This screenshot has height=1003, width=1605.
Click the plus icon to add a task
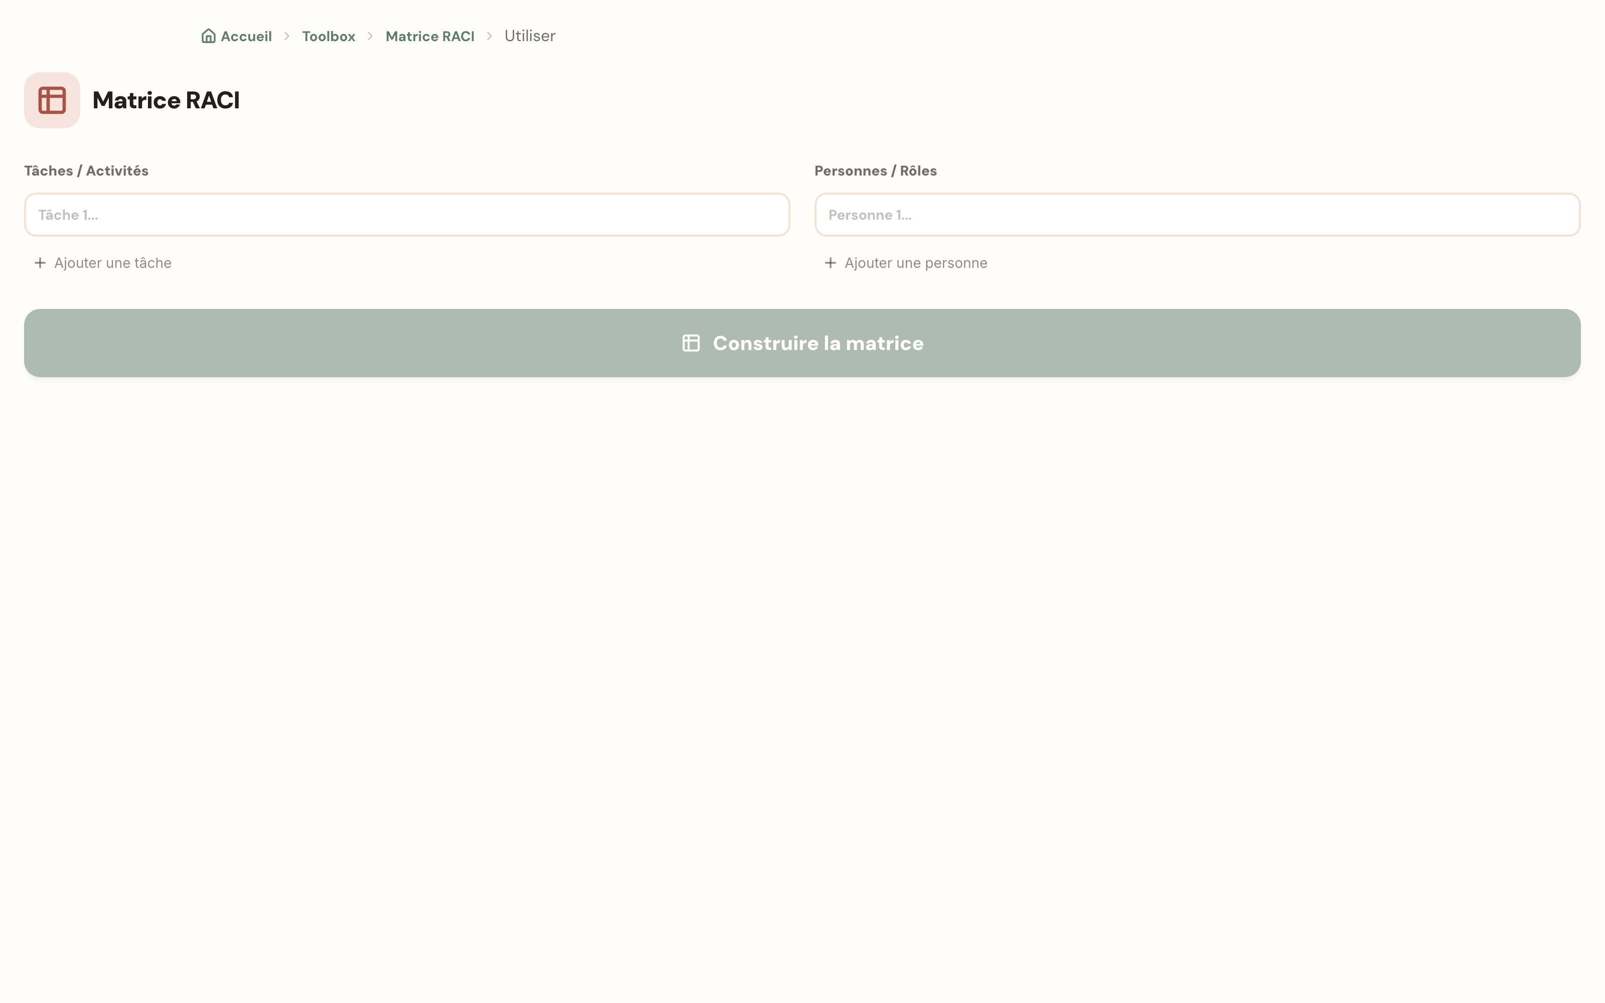coord(40,263)
